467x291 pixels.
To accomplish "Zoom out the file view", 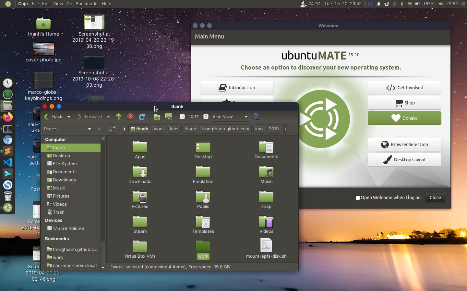I will point(182,117).
